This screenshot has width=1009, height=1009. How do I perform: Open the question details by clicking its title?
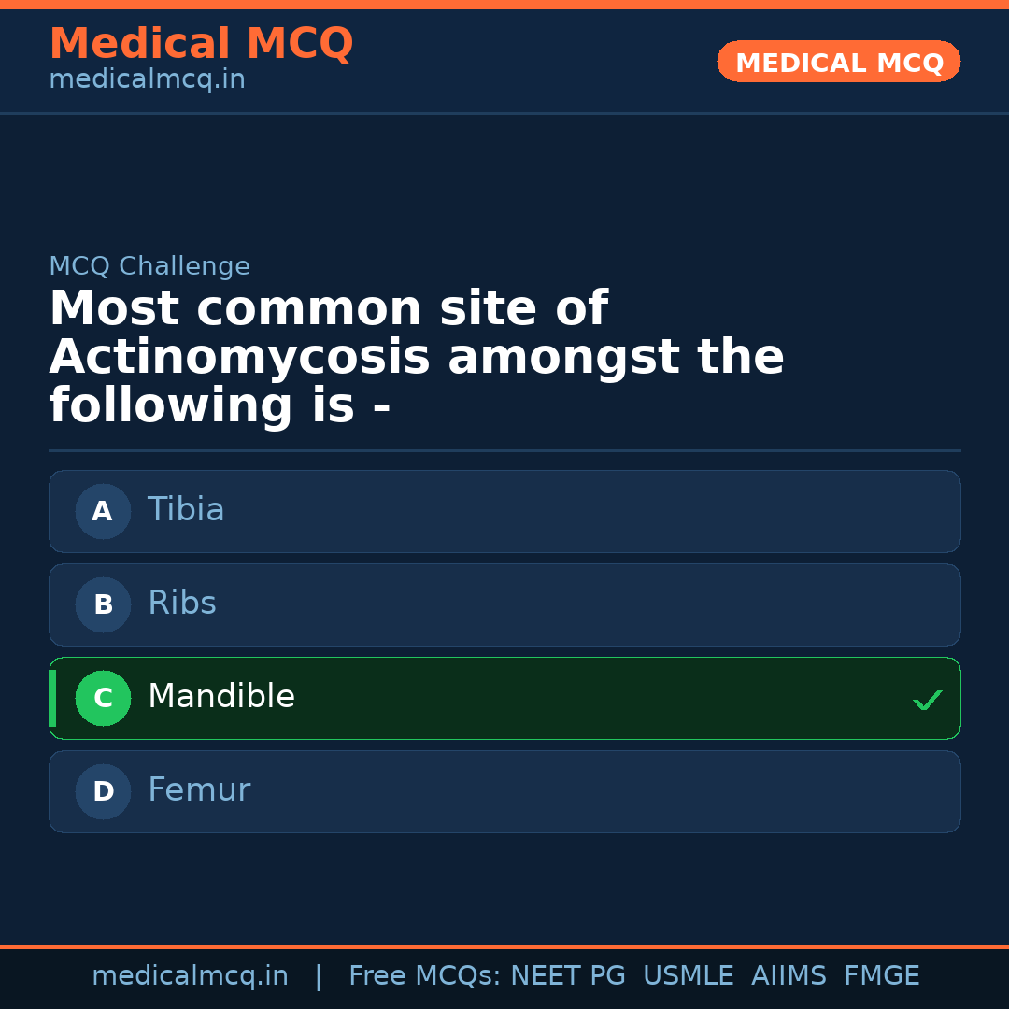click(x=417, y=356)
